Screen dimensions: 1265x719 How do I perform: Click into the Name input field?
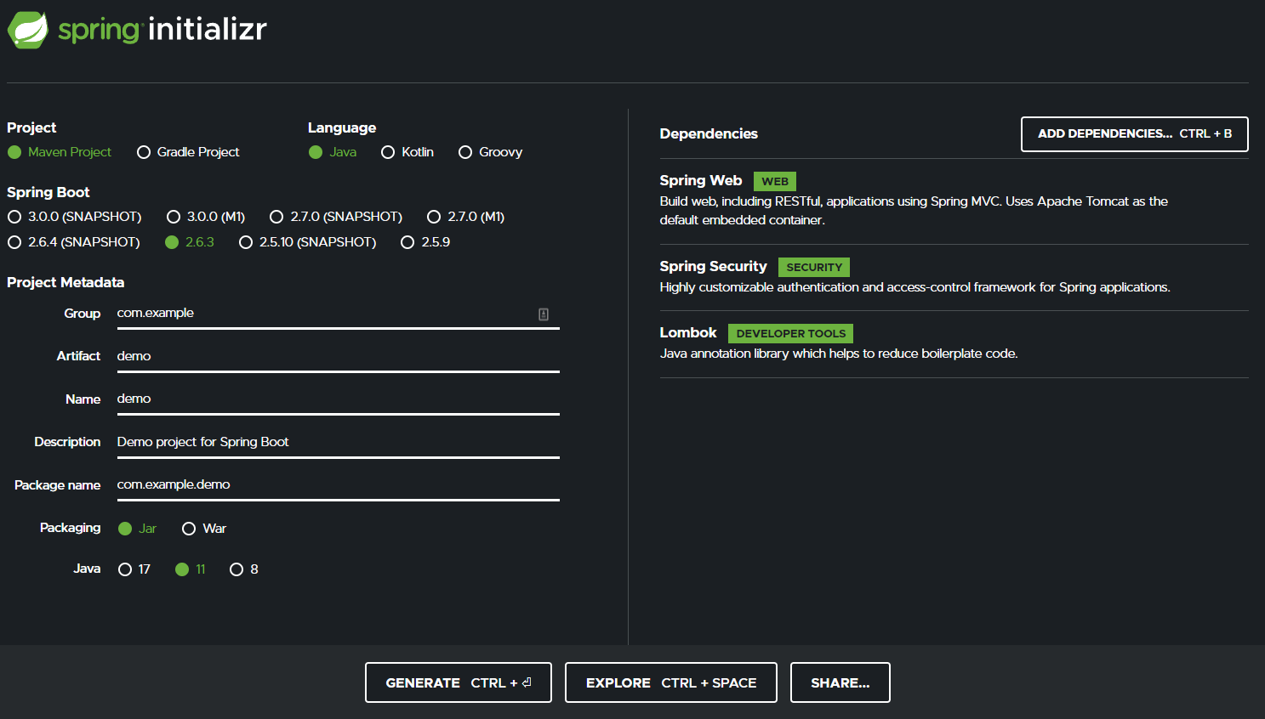click(338, 399)
